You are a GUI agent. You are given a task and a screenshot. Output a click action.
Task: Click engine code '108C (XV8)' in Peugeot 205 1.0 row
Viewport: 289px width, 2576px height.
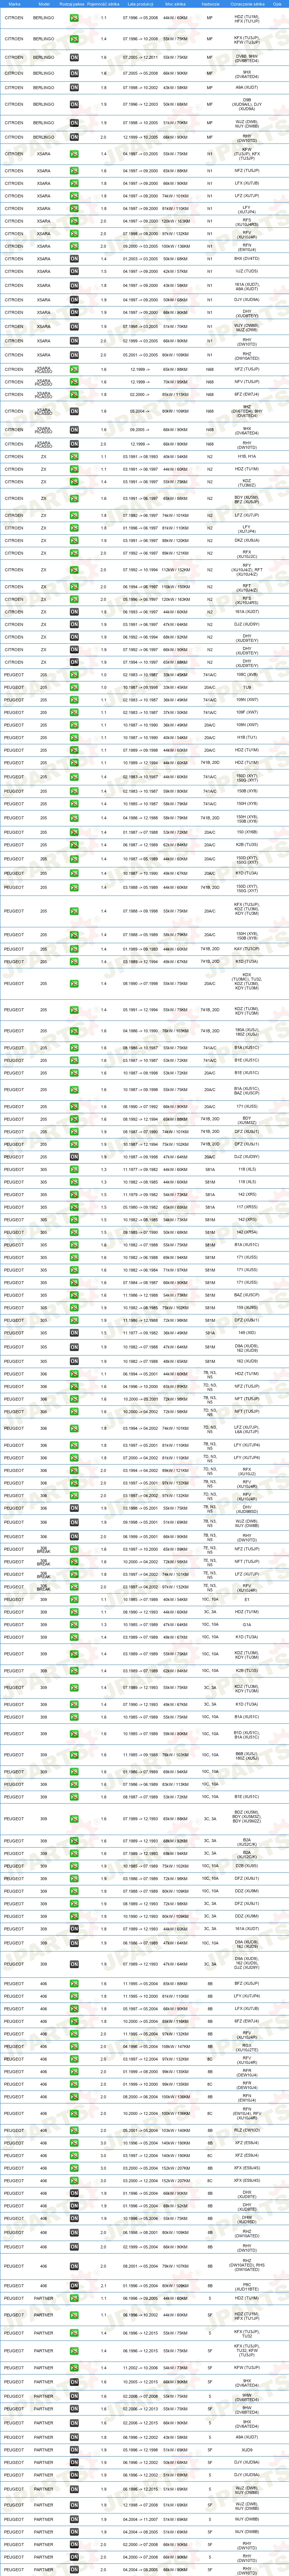[247, 675]
